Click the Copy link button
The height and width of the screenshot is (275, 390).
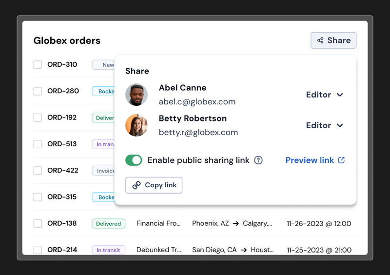coord(154,185)
